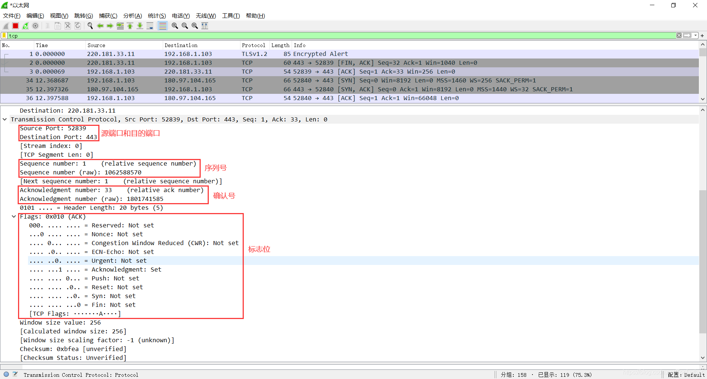Edit capture file properties status icon
The image size is (707, 379).
15,374
